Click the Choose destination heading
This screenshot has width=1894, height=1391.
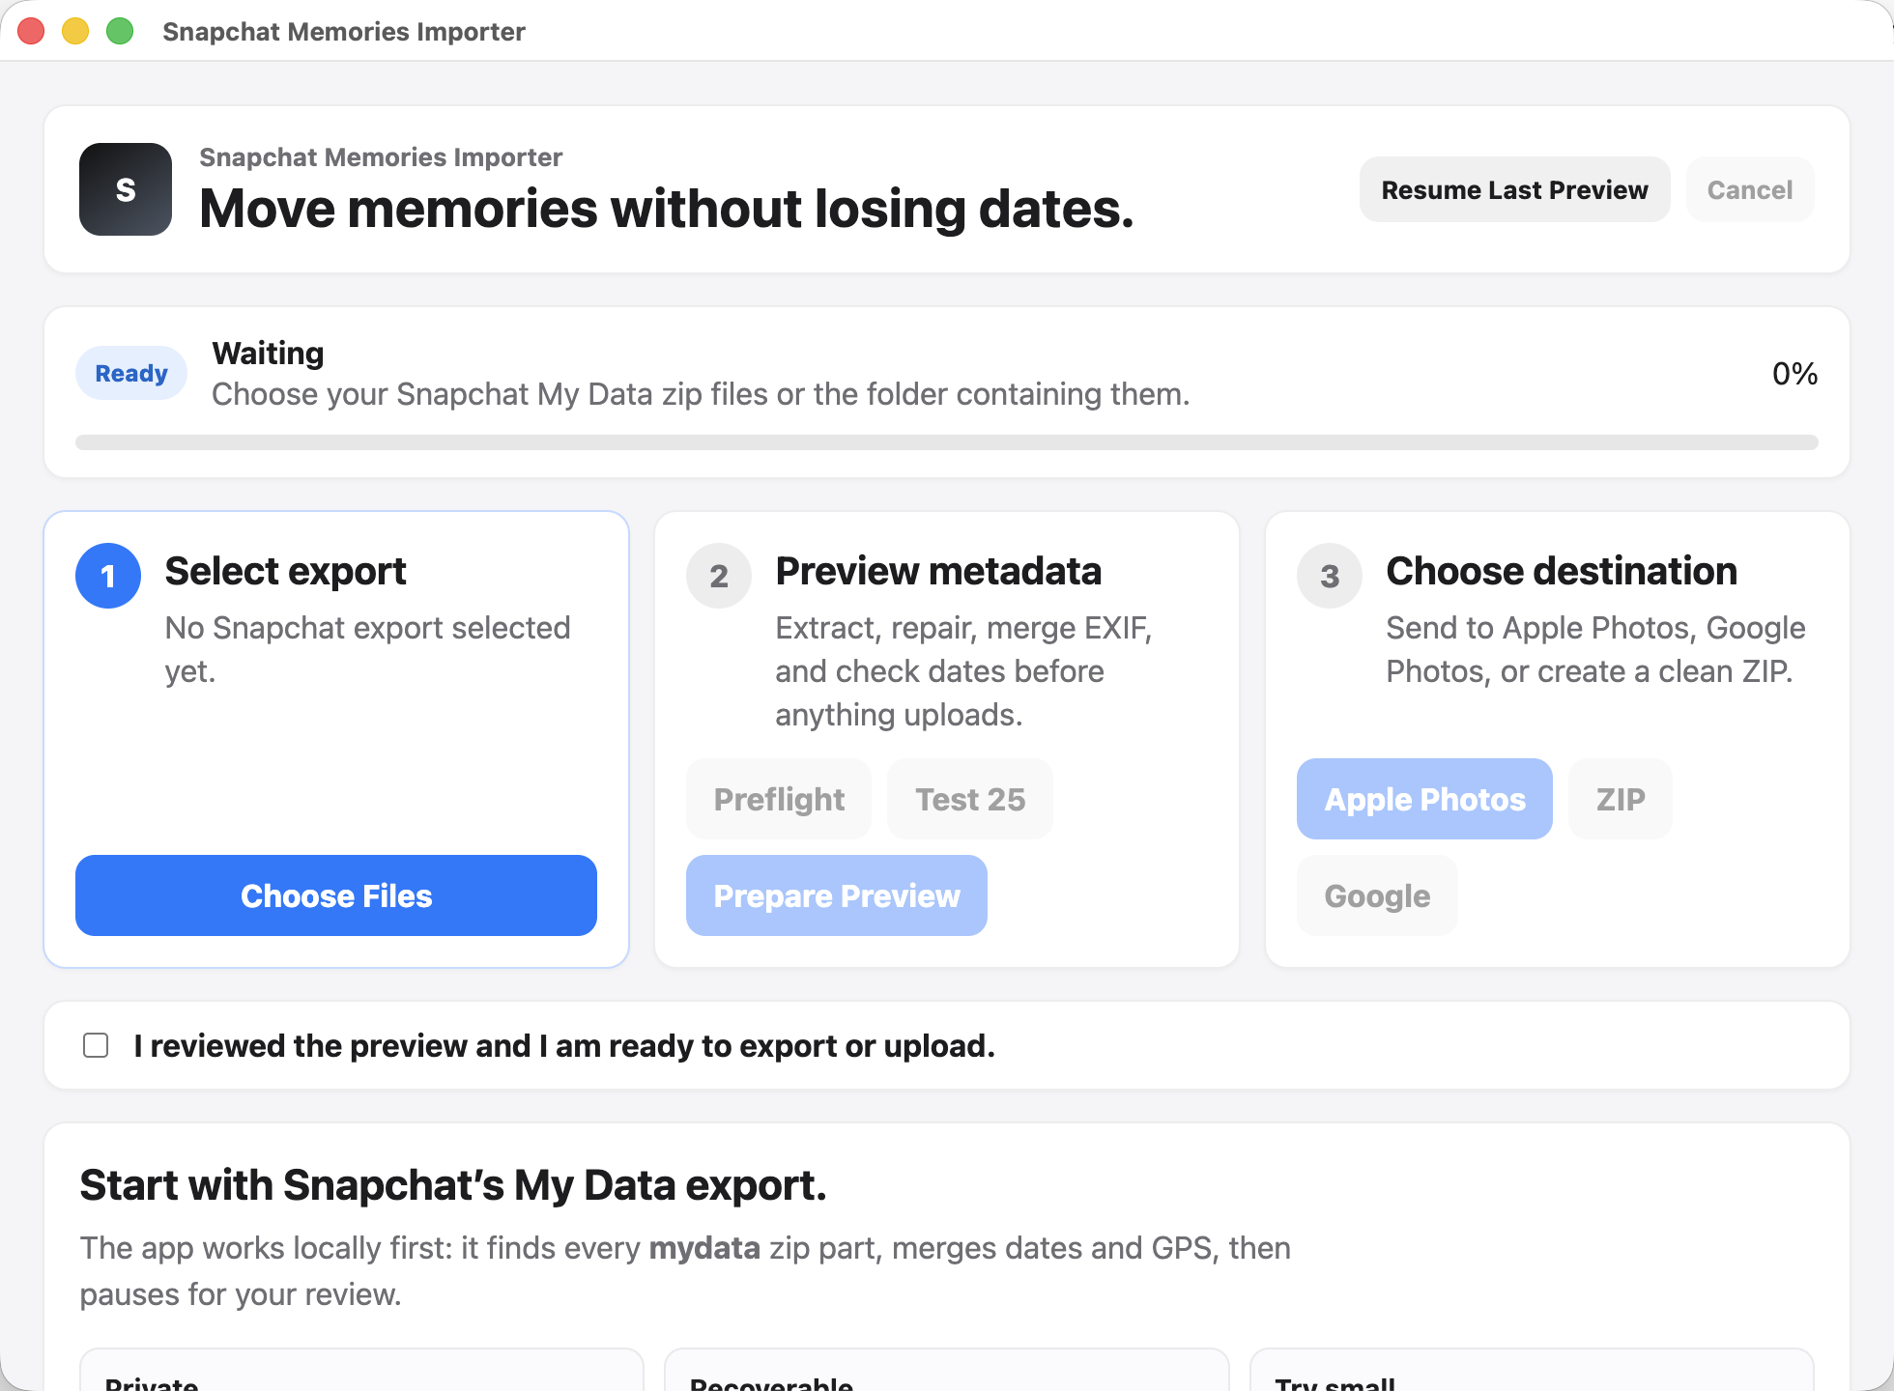(x=1562, y=571)
